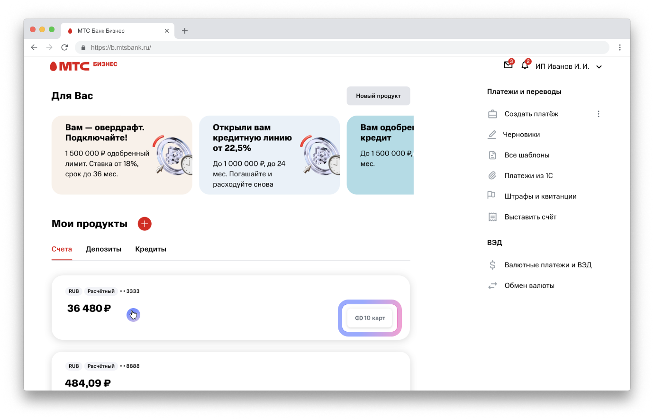Open Штрафы и квитанции link
The width and height of the screenshot is (654, 419).
[541, 196]
